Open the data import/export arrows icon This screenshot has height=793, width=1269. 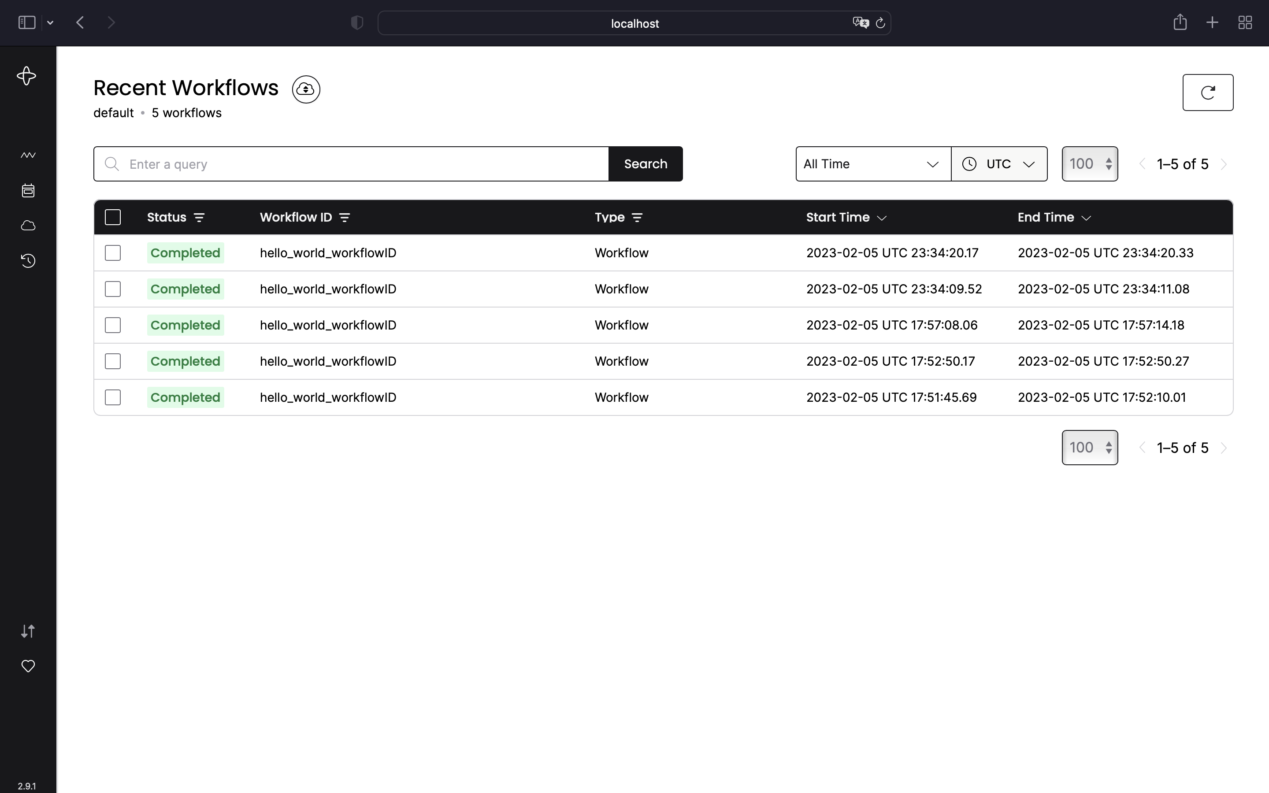27,631
